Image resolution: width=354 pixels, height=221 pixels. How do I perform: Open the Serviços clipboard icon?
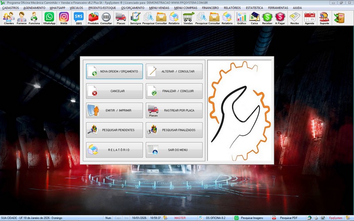pos(135,18)
